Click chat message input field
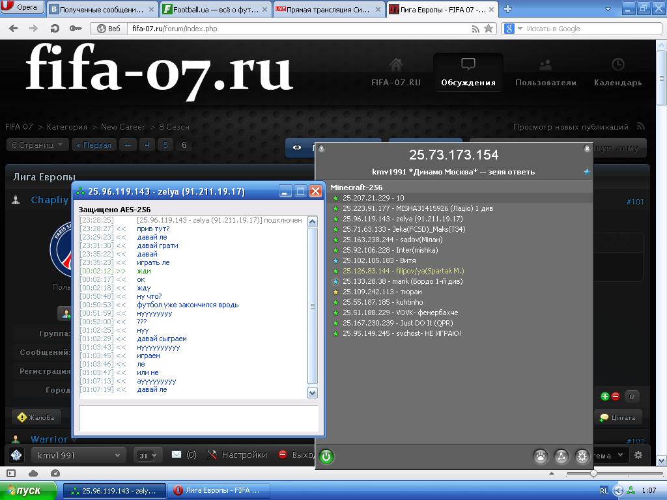 199,418
